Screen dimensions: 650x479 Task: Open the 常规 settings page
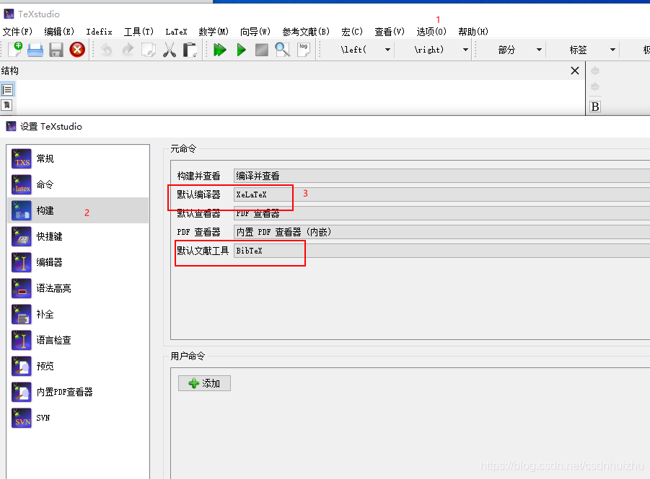click(79, 158)
